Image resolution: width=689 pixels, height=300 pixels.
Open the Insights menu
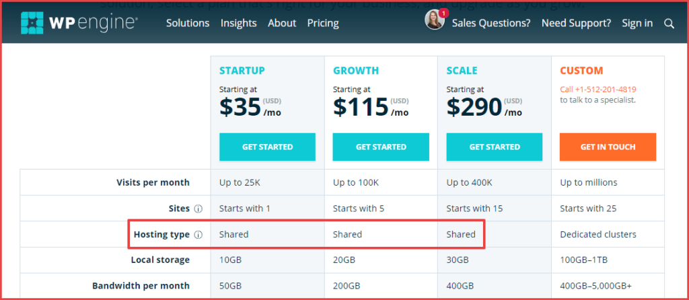click(238, 23)
